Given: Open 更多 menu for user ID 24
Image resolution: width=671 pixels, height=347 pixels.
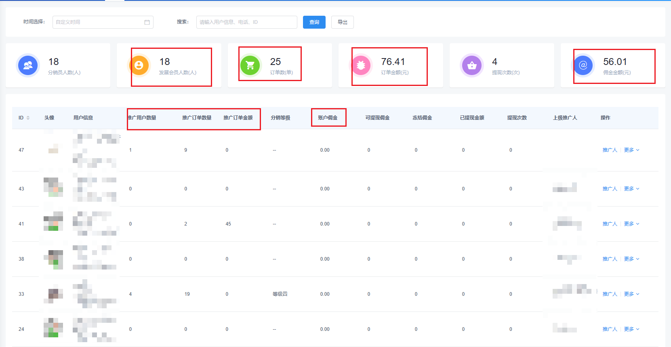Looking at the screenshot, I should tap(631, 329).
